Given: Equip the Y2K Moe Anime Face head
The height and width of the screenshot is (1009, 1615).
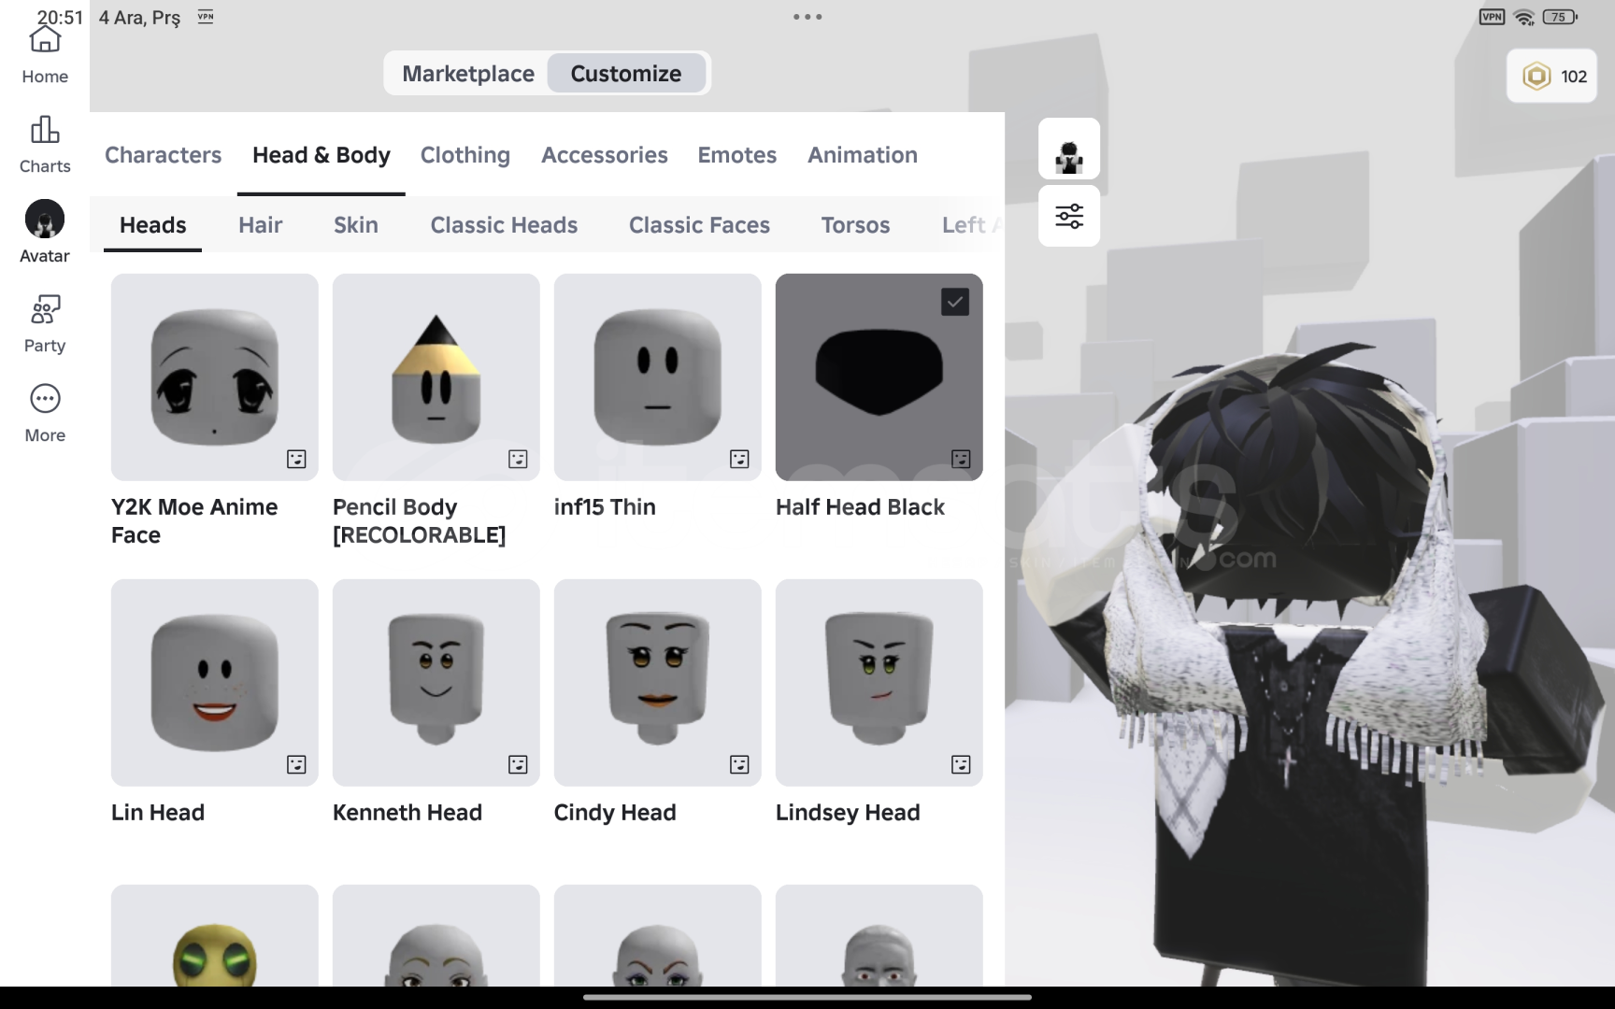Looking at the screenshot, I should click(x=215, y=377).
